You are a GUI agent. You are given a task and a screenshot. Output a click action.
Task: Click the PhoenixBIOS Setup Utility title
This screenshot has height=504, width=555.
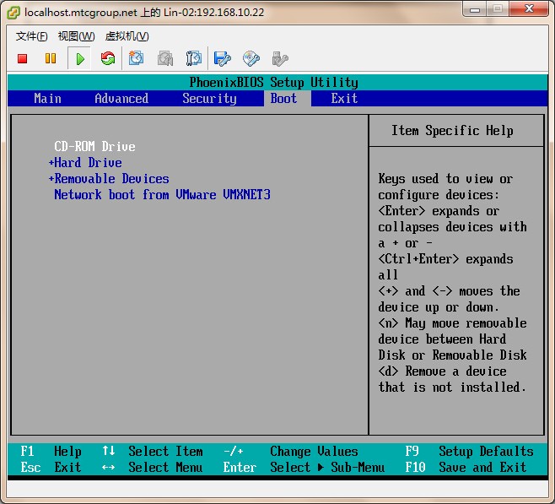pos(273,82)
